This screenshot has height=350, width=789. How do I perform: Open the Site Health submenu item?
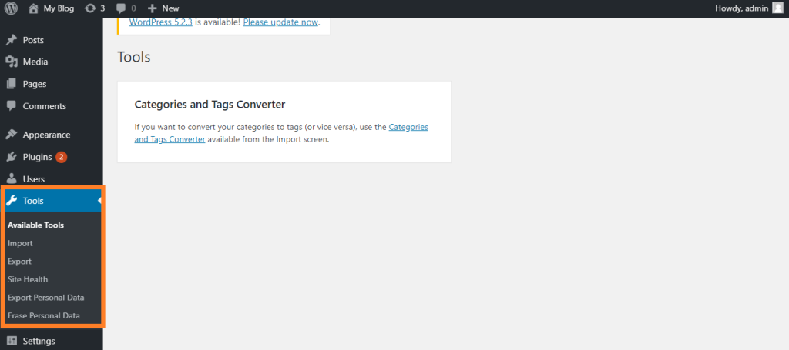pyautogui.click(x=28, y=279)
